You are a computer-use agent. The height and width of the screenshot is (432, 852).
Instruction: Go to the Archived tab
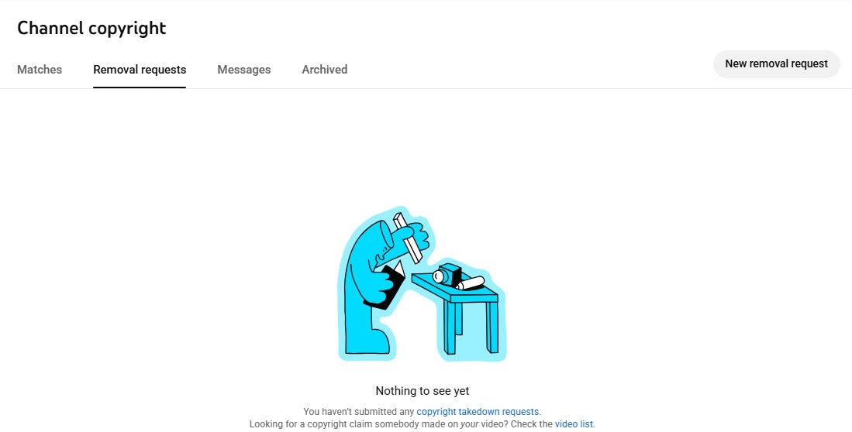click(324, 70)
